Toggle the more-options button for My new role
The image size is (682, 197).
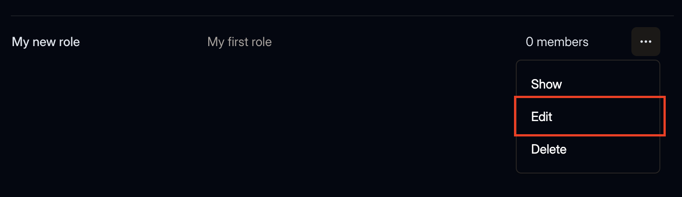645,42
